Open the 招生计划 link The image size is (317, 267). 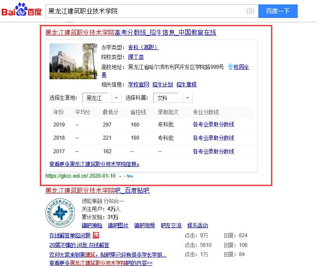[x=162, y=84]
